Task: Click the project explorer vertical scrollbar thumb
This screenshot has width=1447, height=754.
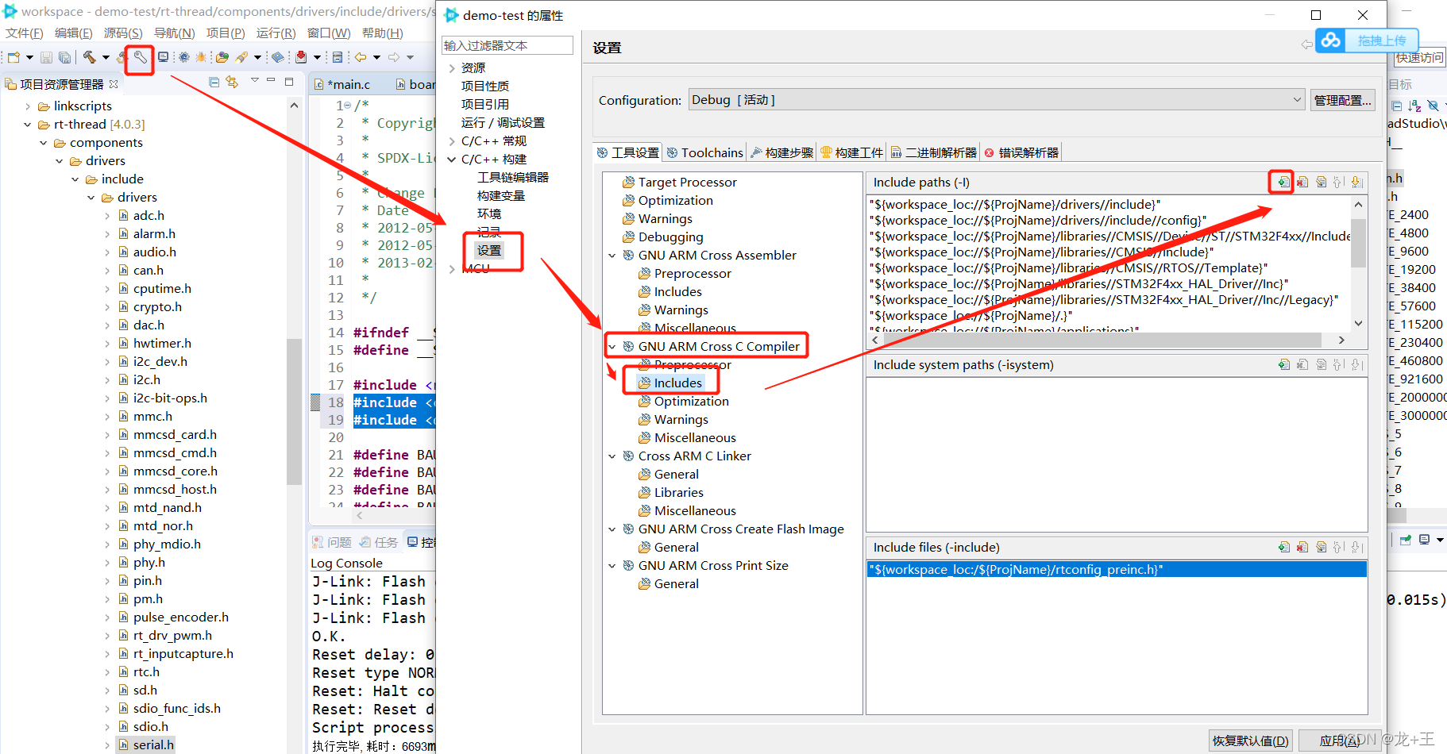Action: 294,410
